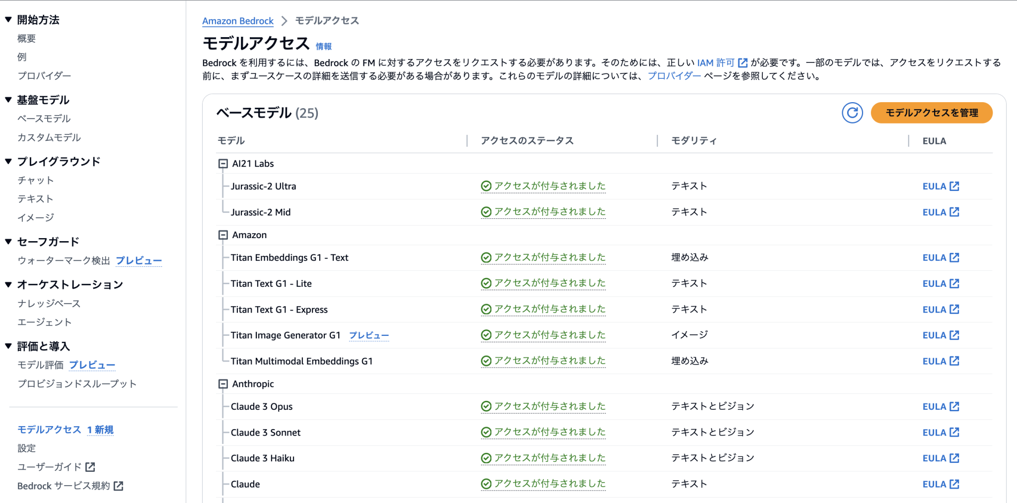Open the EULA for Jurassic-2 Ultra
This screenshot has height=503, width=1017.
click(x=939, y=186)
